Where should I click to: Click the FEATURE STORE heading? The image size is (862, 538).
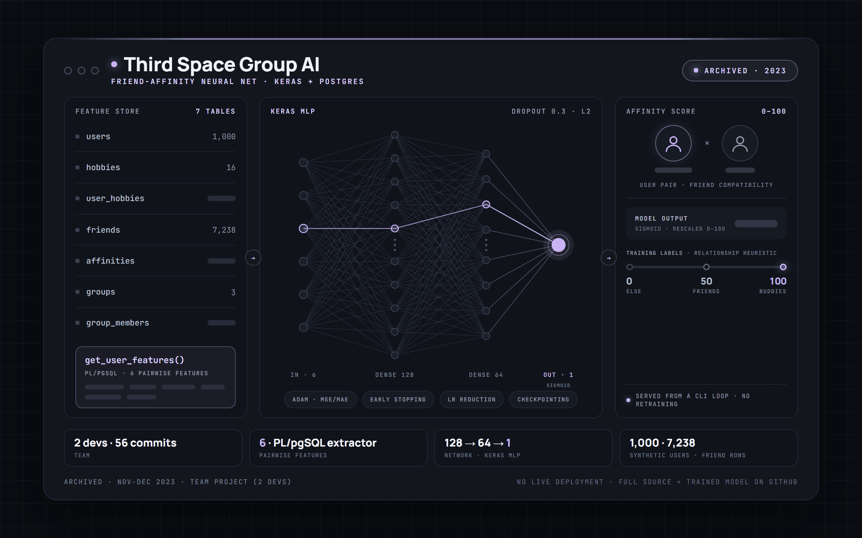pos(107,111)
